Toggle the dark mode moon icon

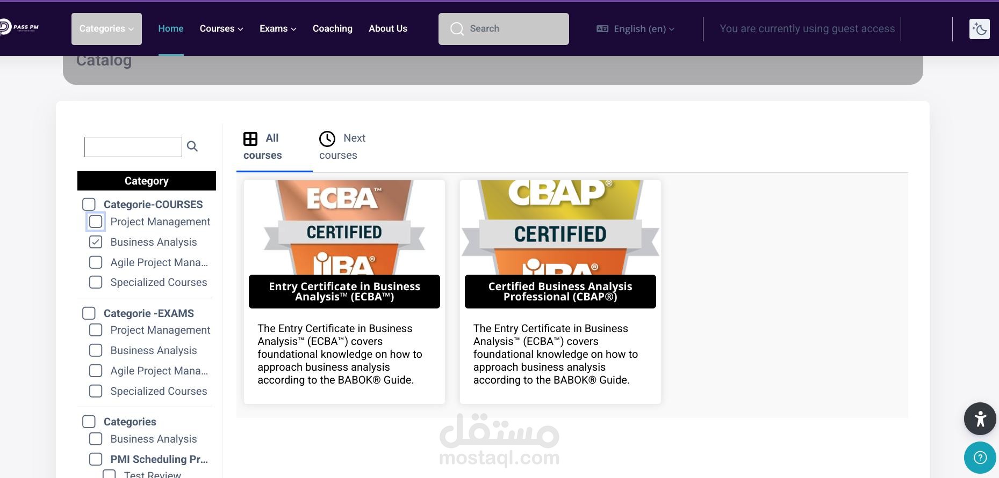[x=979, y=29]
